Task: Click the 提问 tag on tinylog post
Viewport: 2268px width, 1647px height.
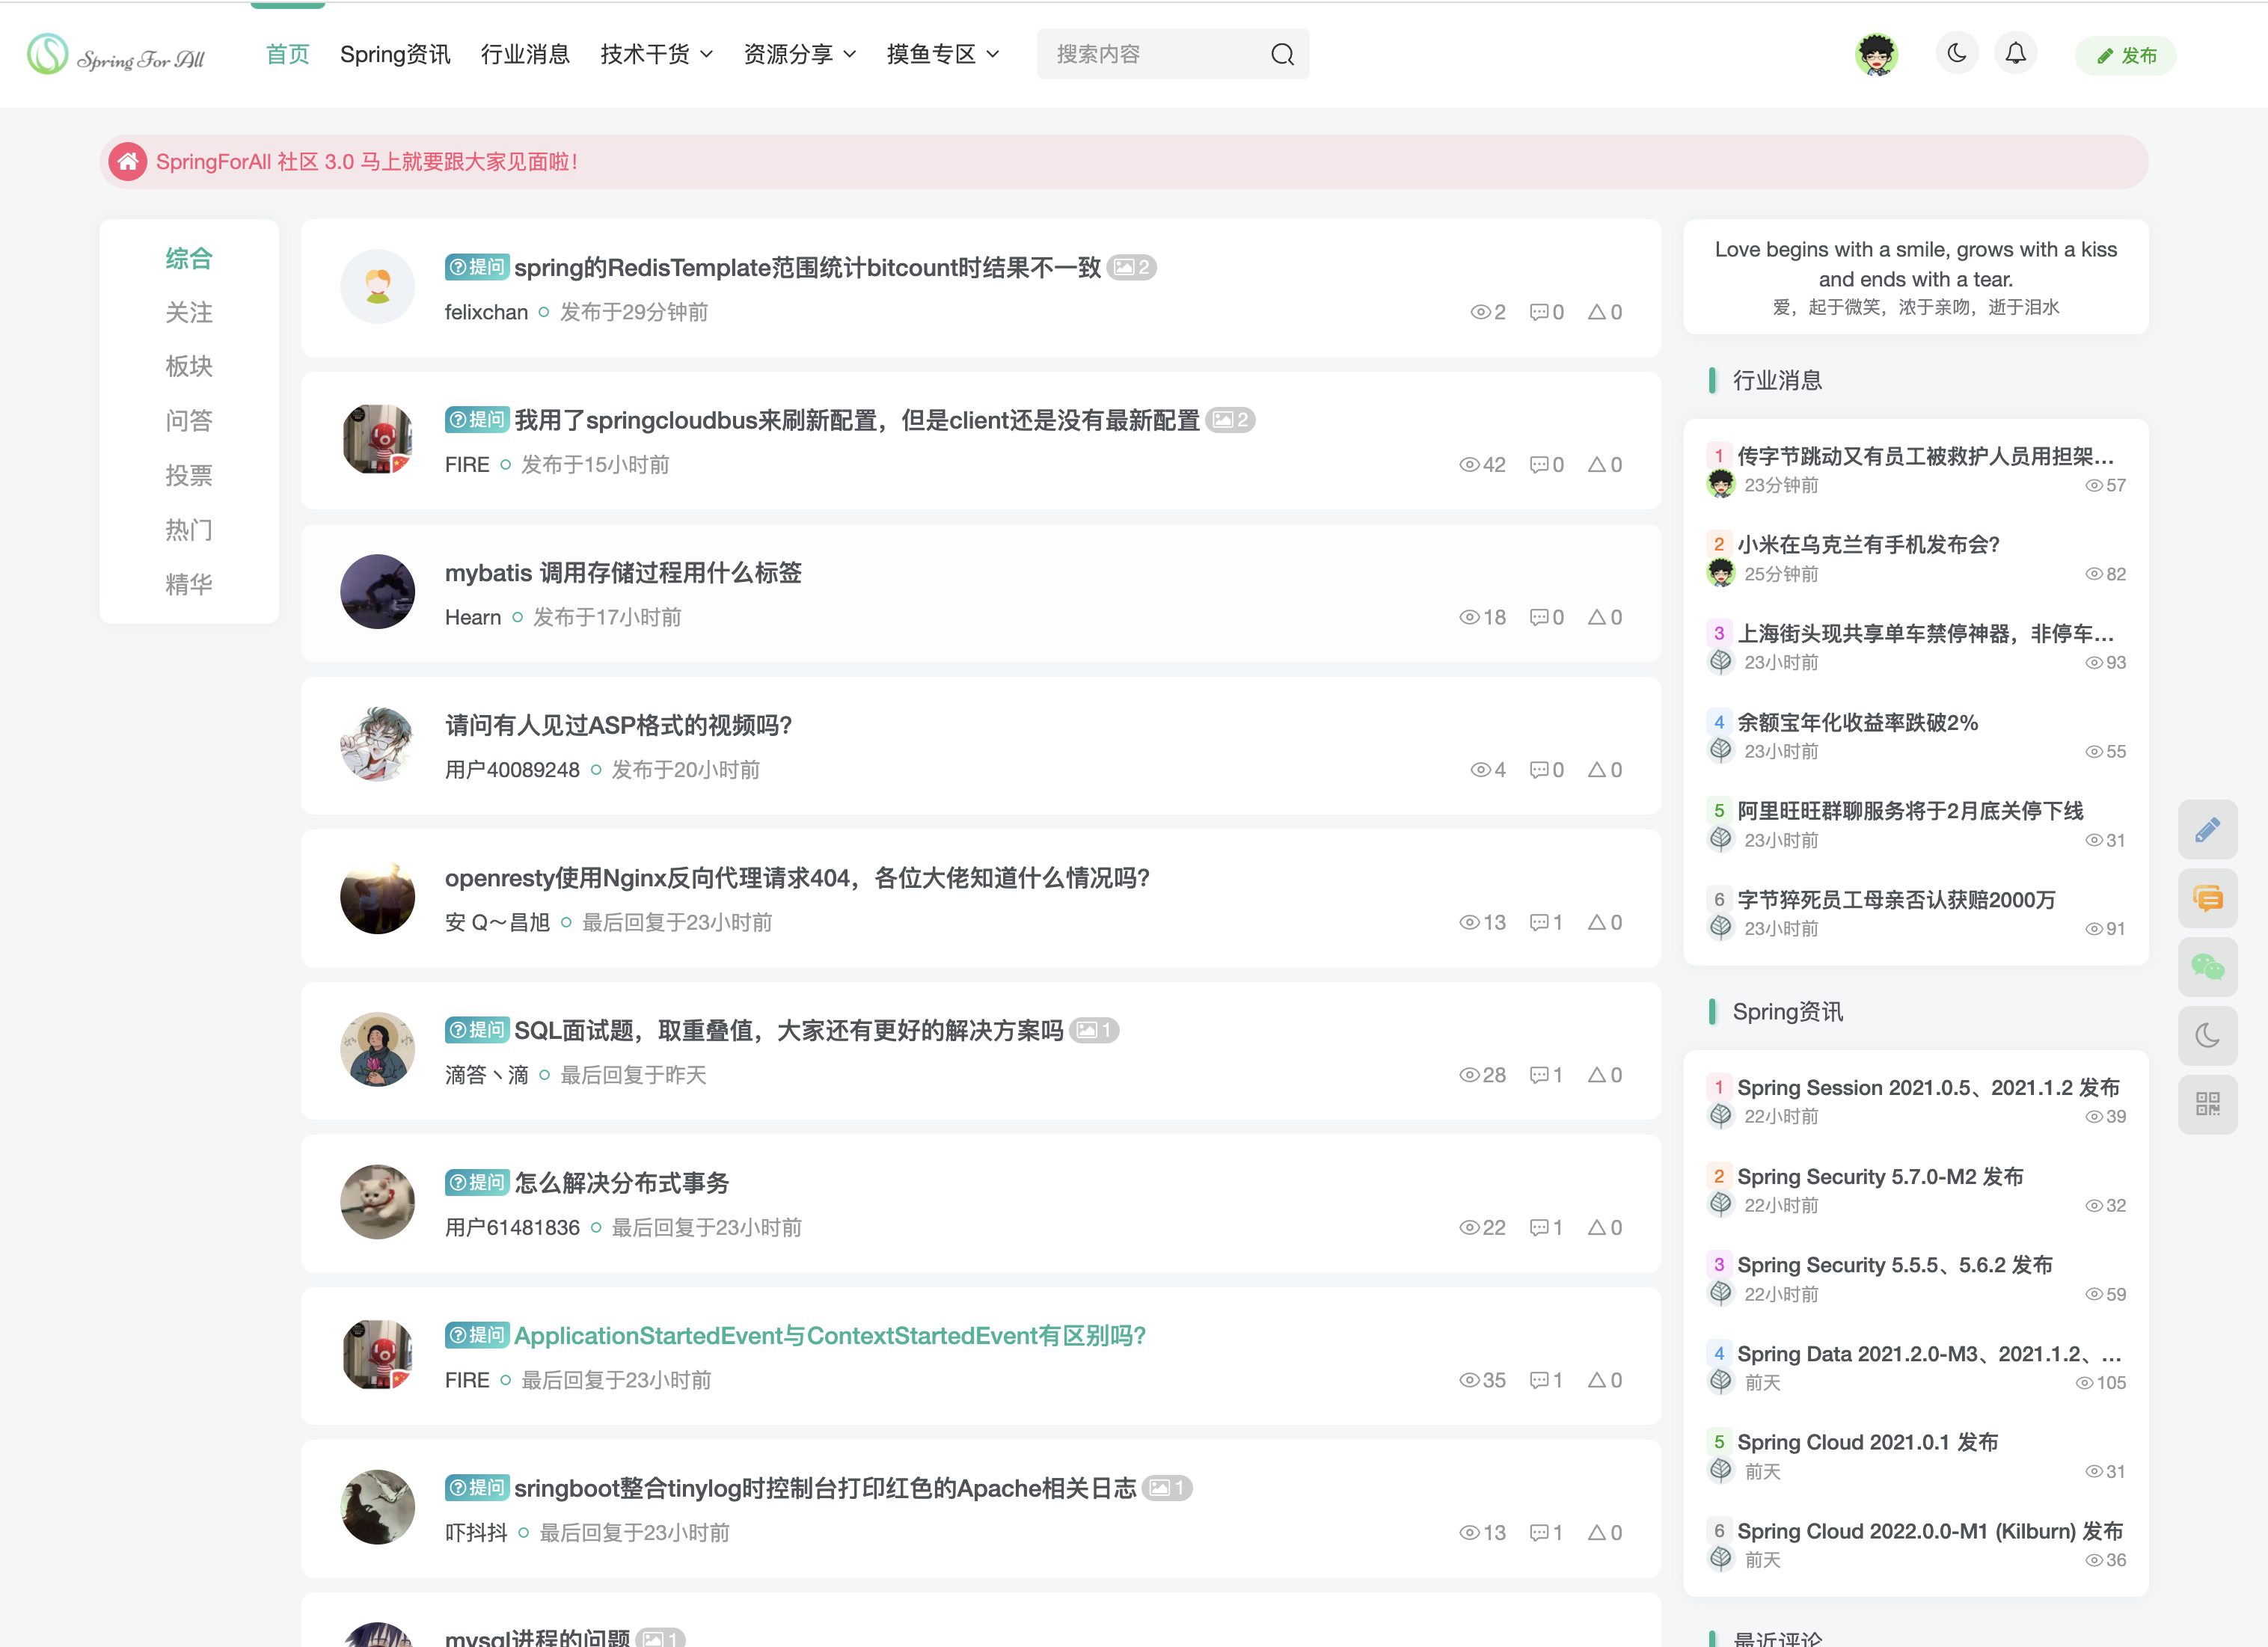Action: pos(477,1488)
